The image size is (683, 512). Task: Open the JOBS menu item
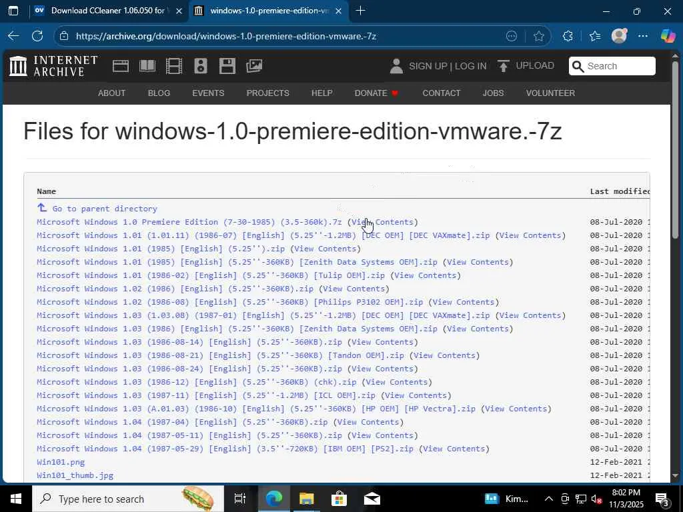click(x=493, y=93)
